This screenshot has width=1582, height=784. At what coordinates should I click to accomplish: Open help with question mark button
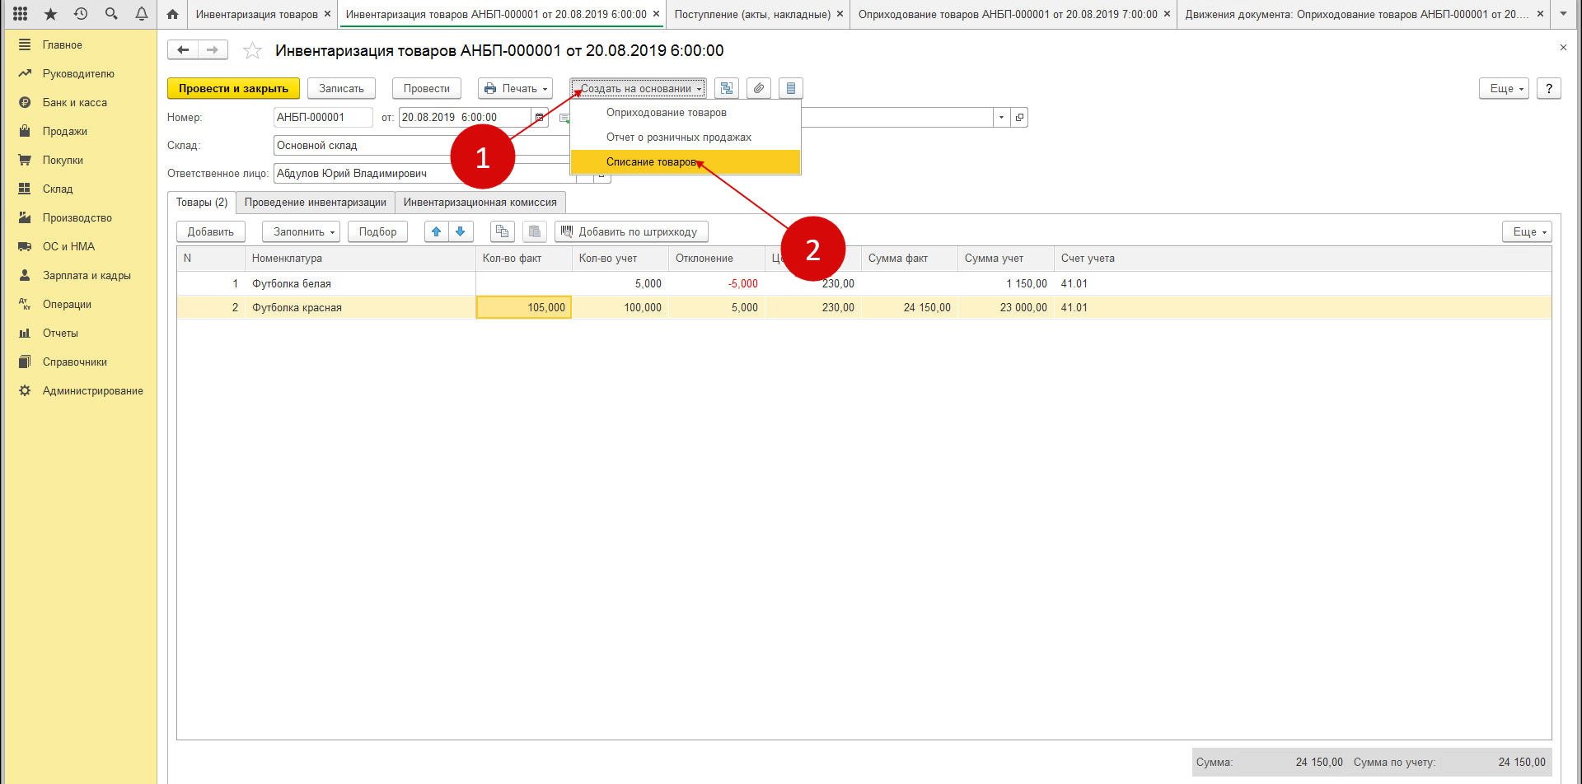pyautogui.click(x=1549, y=88)
